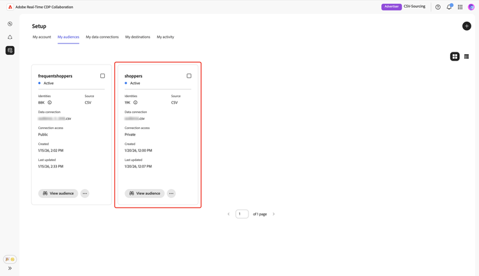This screenshot has height=276, width=479.
Task: Show identities info for shoppers
Action: point(135,103)
